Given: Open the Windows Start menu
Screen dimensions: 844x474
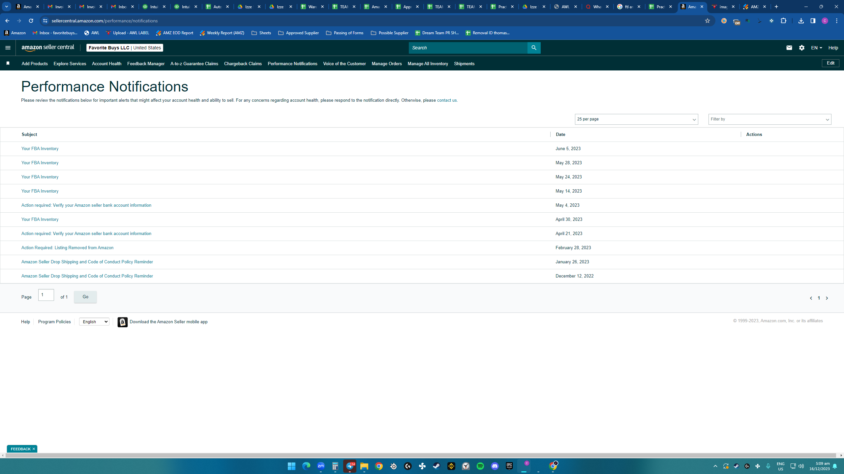Looking at the screenshot, I should [x=291, y=466].
